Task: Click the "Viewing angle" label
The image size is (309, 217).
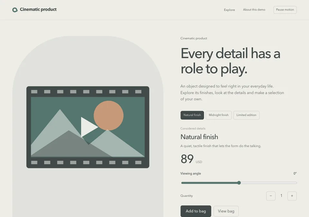Action: tap(191, 174)
